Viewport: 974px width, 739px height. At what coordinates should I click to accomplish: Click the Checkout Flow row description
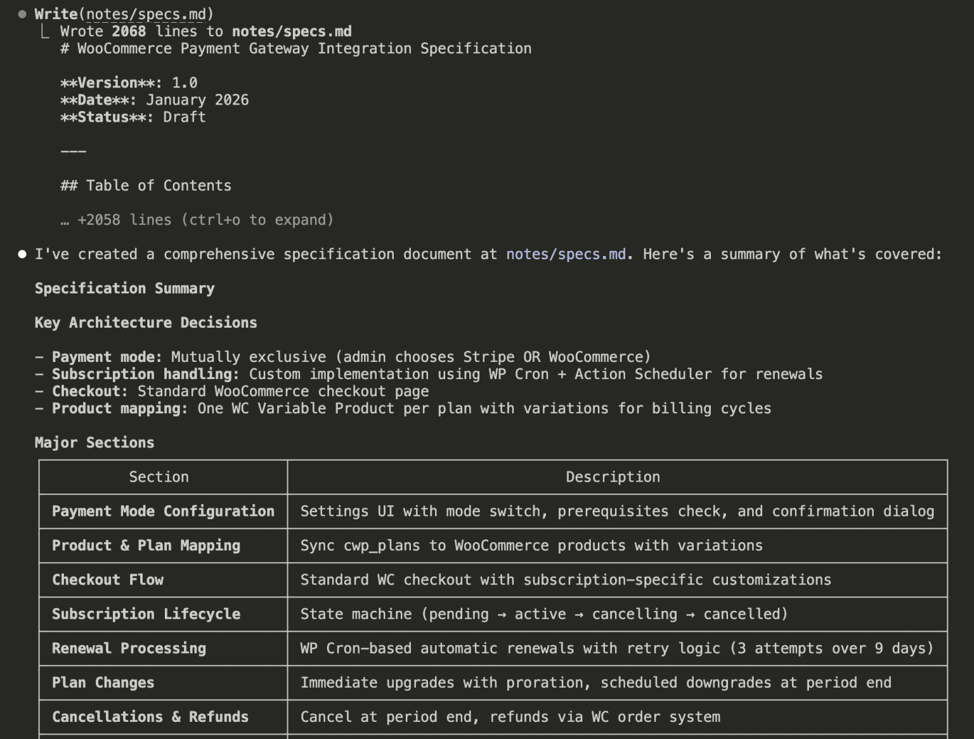pos(566,579)
